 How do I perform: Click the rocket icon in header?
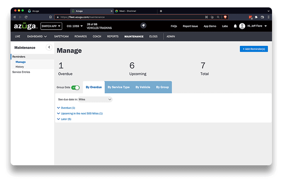(x=143, y=25)
